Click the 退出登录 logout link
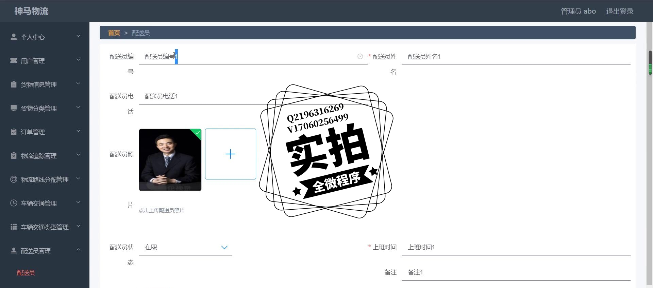Image resolution: width=653 pixels, height=288 pixels. (x=620, y=11)
